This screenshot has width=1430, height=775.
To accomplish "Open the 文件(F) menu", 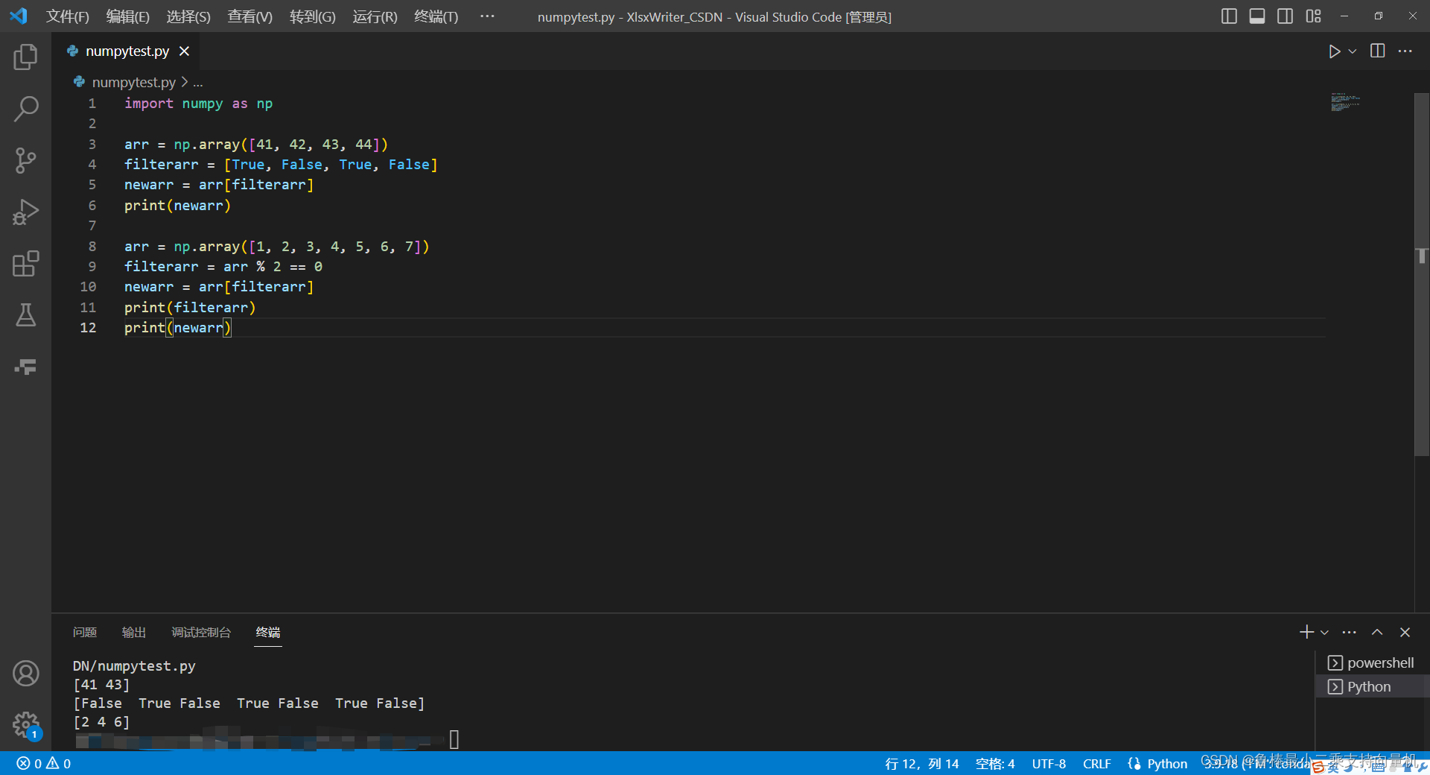I will pos(68,16).
